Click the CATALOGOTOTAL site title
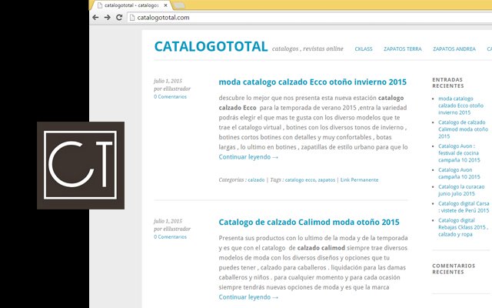The height and width of the screenshot is (308, 492). (x=211, y=46)
